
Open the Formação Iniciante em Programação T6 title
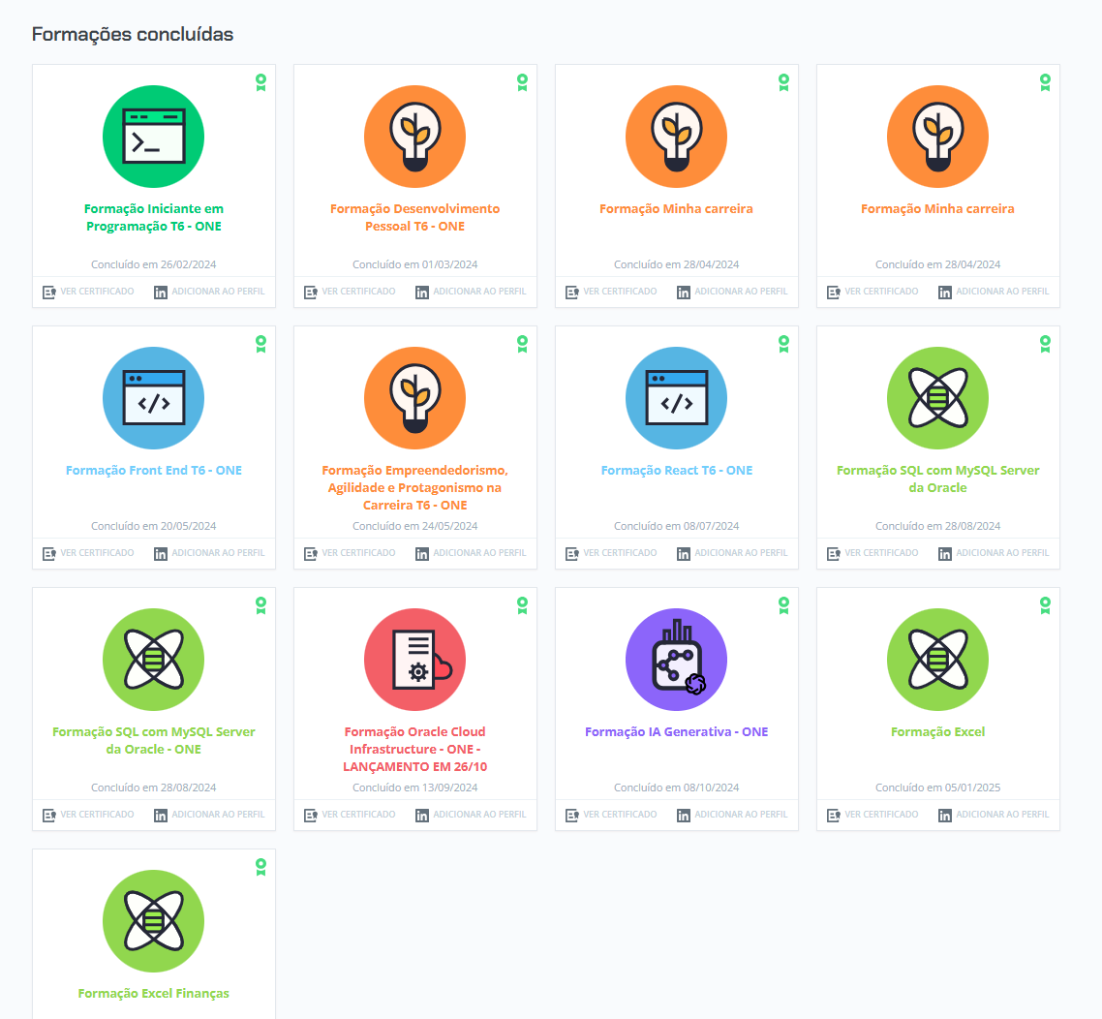click(x=154, y=217)
